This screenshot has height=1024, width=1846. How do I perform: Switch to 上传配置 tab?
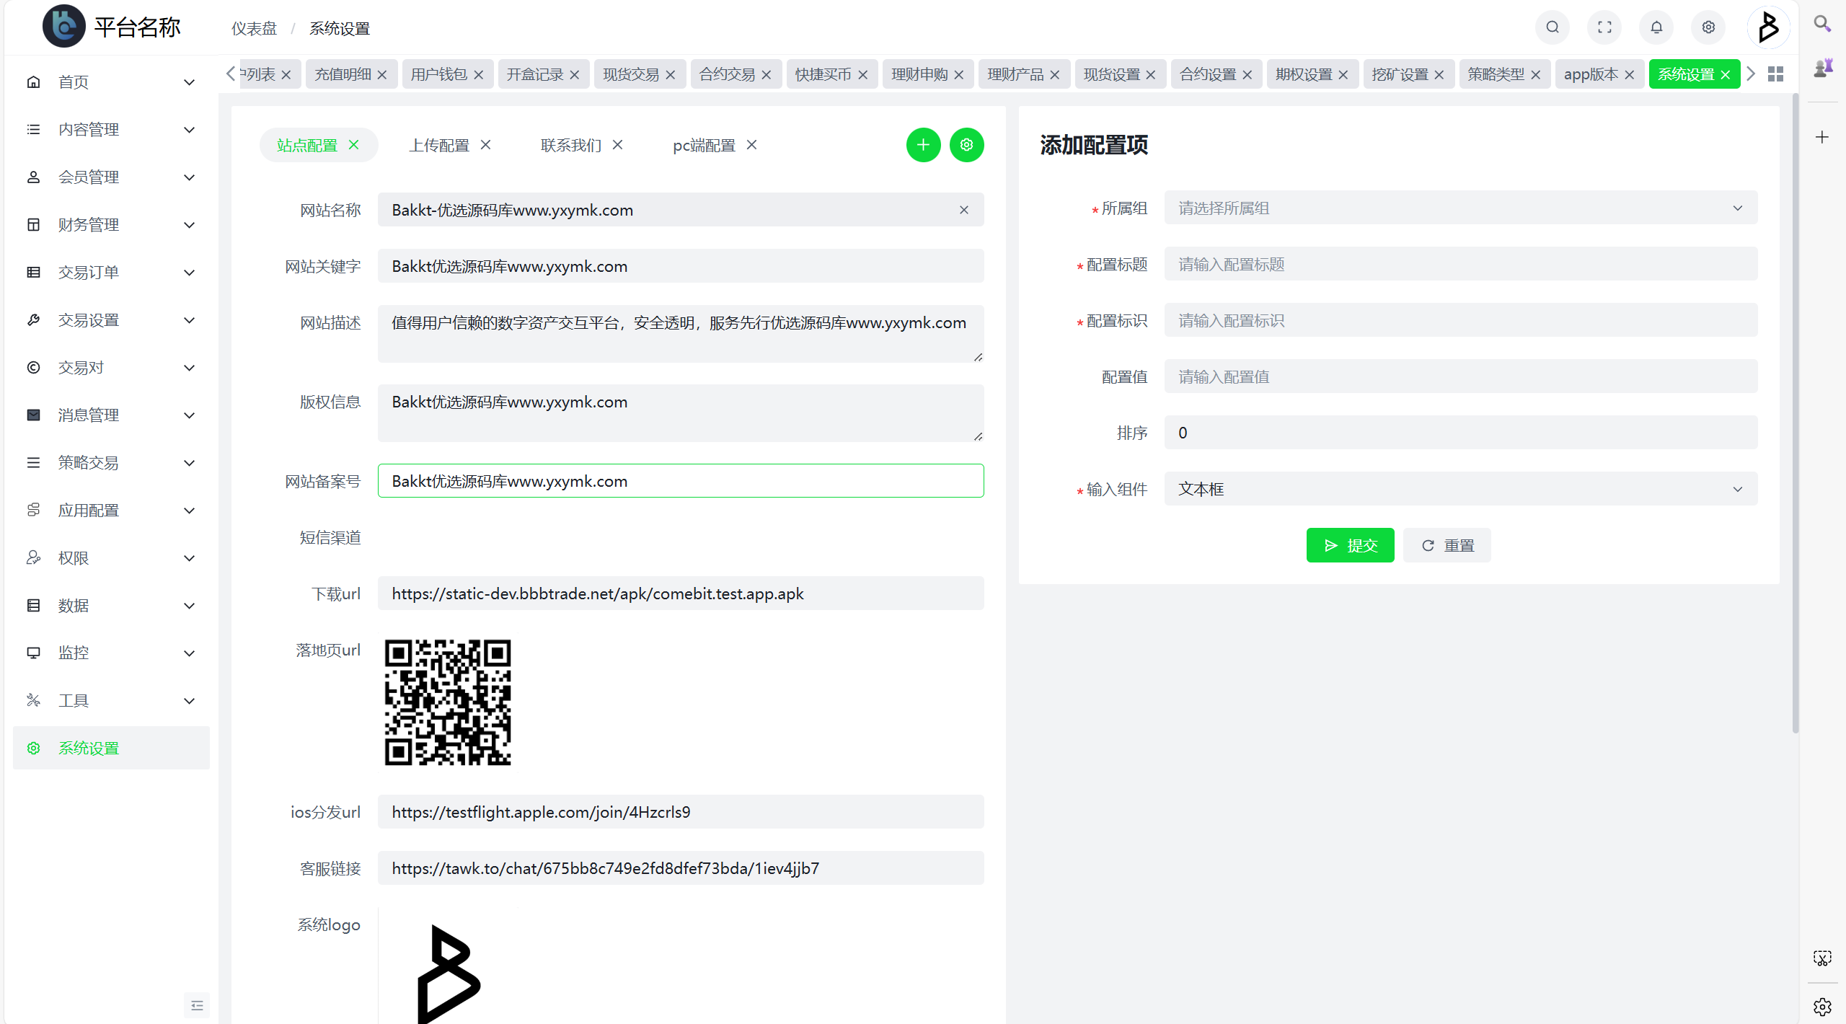(439, 145)
